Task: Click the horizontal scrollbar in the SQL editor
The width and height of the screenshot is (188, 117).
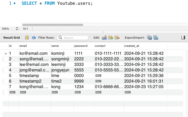Action: [53, 25]
